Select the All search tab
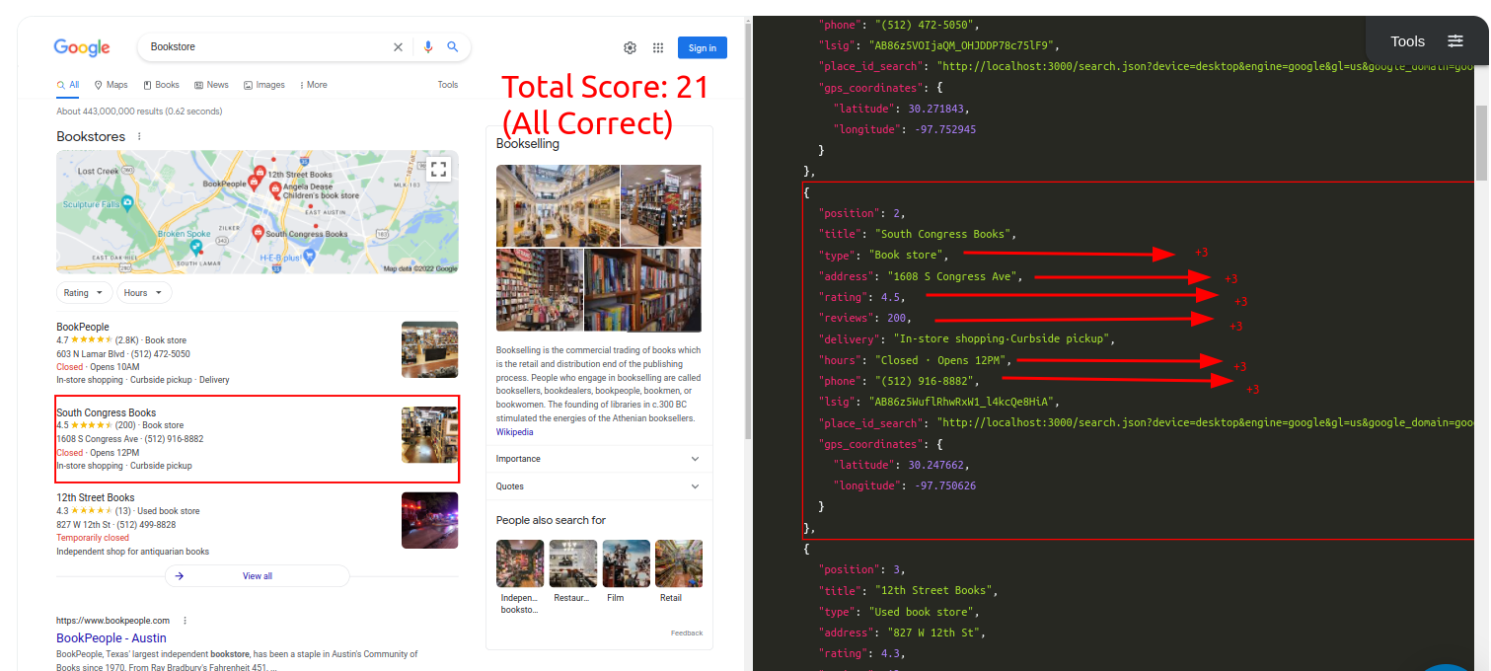 coord(68,85)
